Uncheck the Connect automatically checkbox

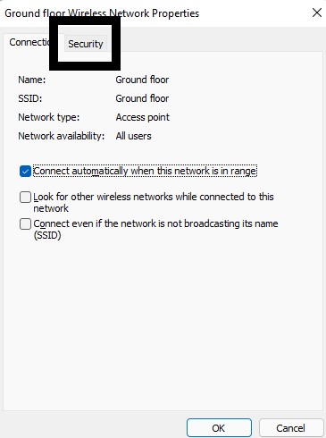coord(25,172)
